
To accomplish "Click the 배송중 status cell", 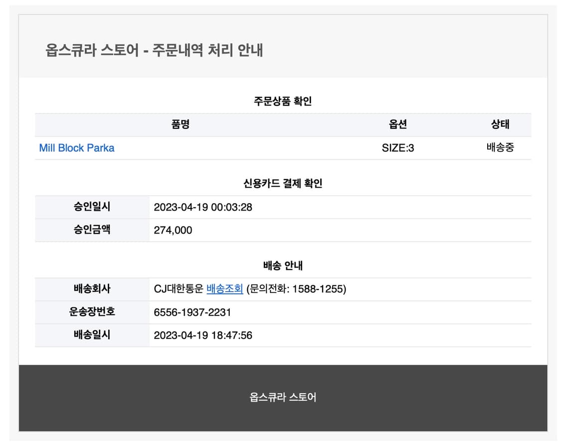I will point(500,148).
